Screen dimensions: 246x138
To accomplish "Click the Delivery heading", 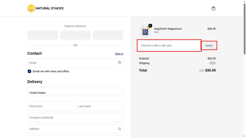I will (x=35, y=82).
